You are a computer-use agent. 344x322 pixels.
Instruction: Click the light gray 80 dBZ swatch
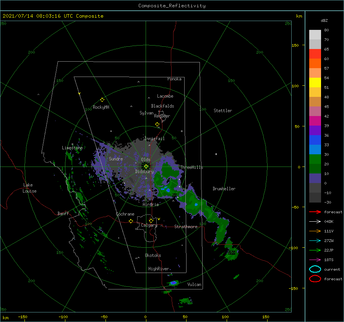[x=315, y=34]
